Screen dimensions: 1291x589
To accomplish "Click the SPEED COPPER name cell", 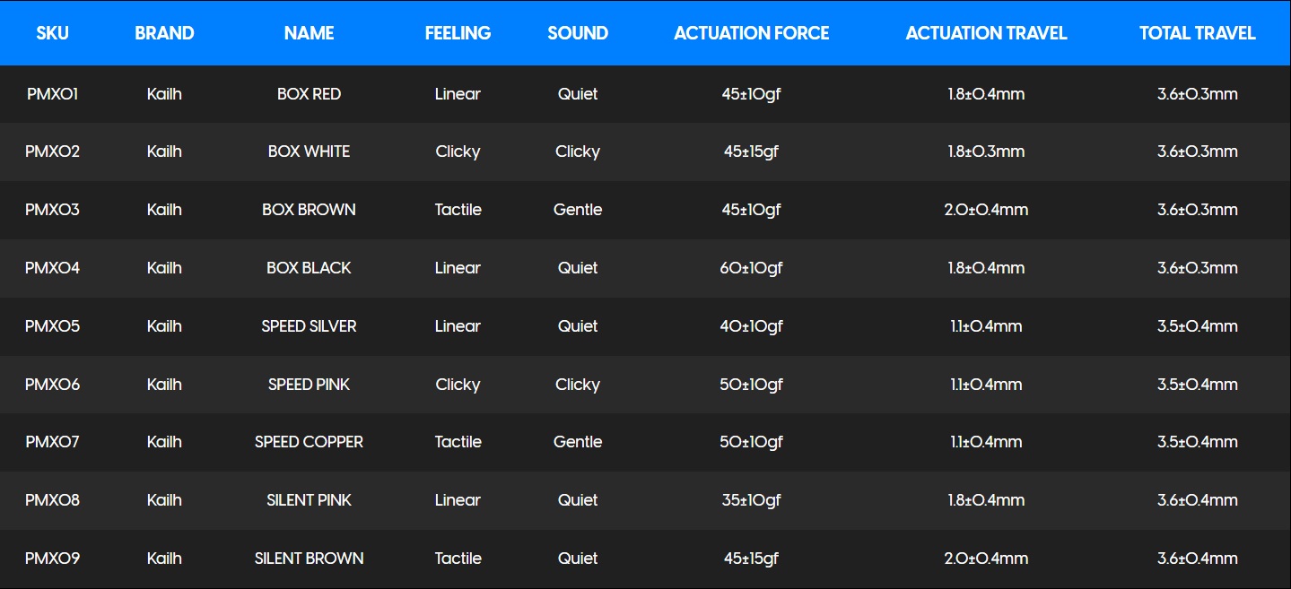I will click(309, 442).
